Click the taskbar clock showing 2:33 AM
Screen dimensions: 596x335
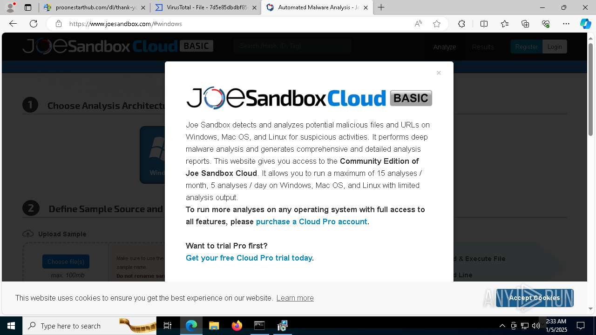click(556, 326)
